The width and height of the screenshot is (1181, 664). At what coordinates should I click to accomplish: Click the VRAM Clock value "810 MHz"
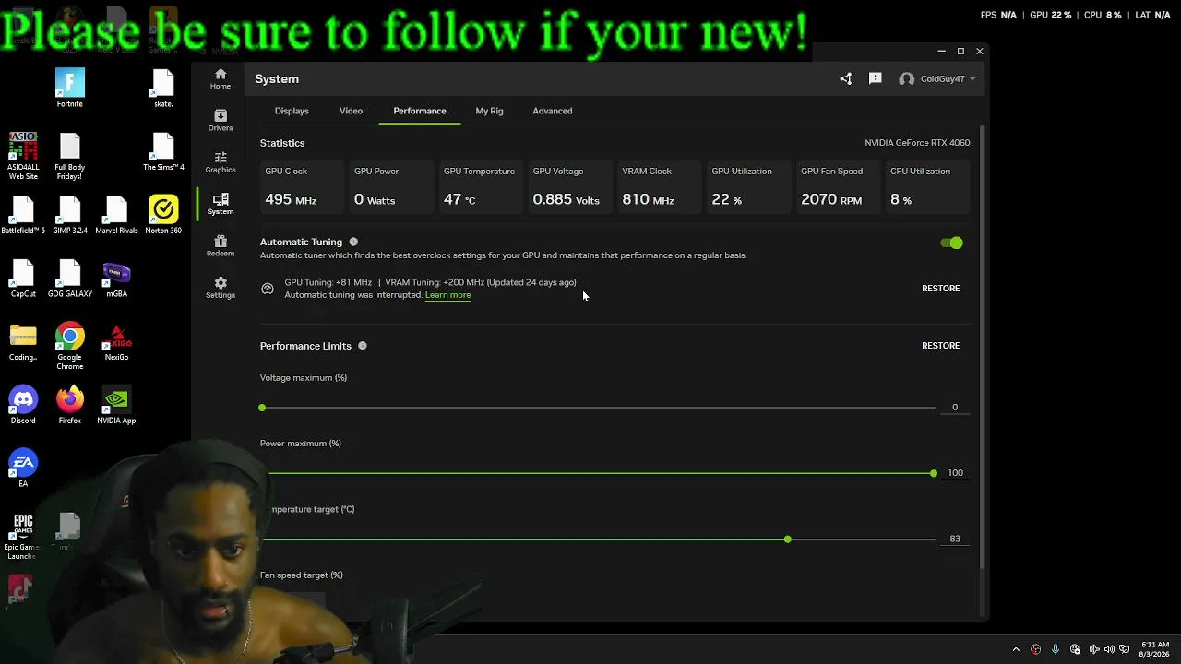(648, 199)
